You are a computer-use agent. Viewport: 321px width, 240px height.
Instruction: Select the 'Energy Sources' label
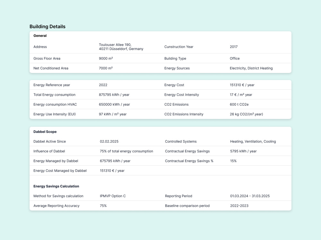tap(177, 68)
